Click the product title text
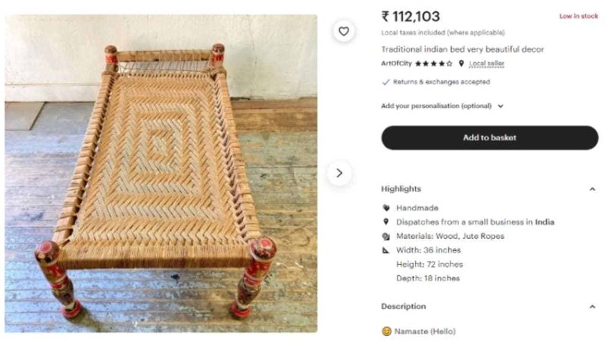606x341 pixels. [x=462, y=49]
